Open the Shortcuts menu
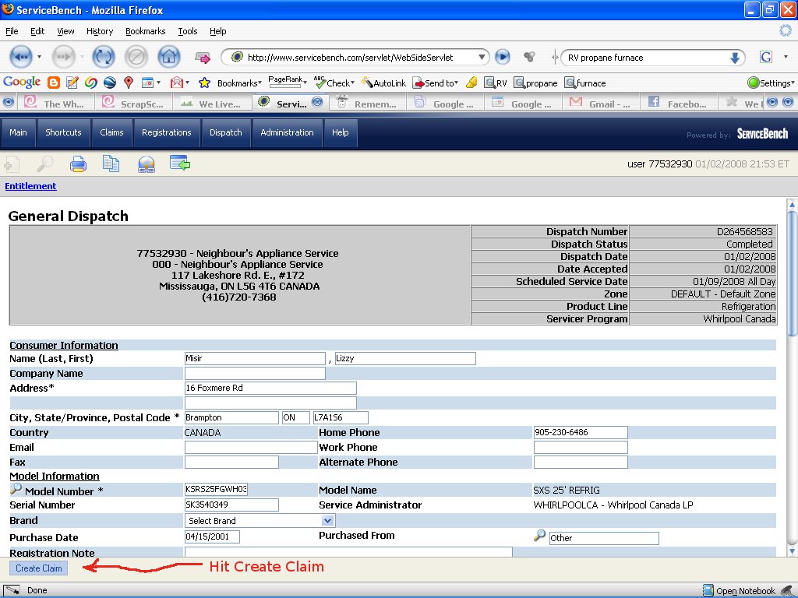798x598 pixels. (63, 132)
